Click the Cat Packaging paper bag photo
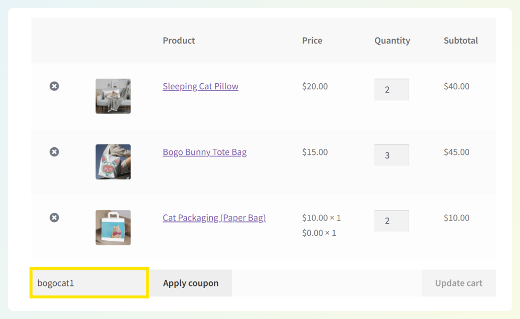The image size is (520, 319). (113, 228)
